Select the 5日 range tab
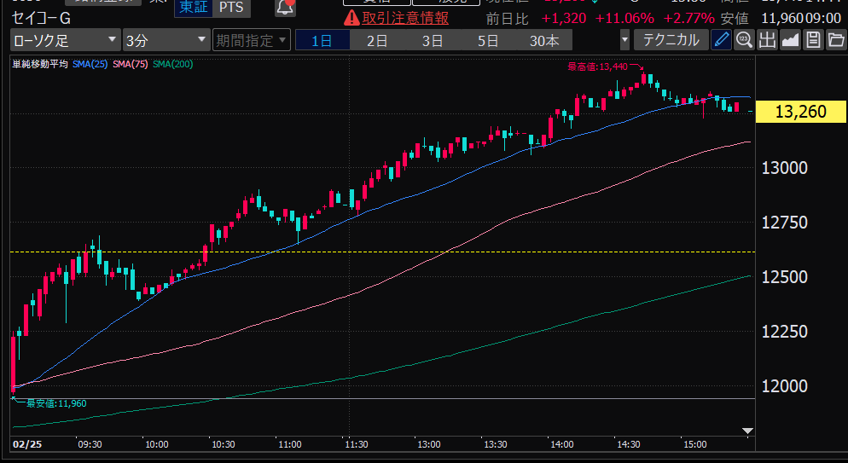 487,40
